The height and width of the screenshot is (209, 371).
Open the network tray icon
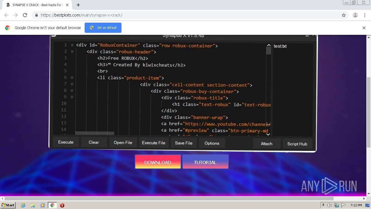pos(337,205)
